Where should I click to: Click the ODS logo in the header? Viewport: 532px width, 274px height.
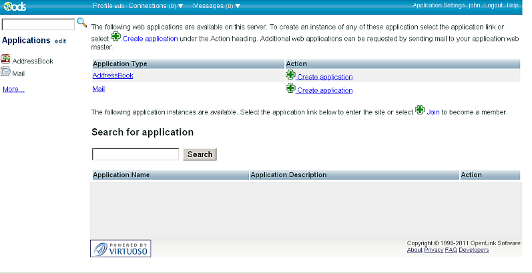13,6
